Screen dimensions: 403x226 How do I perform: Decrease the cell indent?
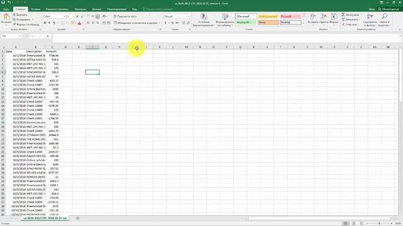coord(104,23)
